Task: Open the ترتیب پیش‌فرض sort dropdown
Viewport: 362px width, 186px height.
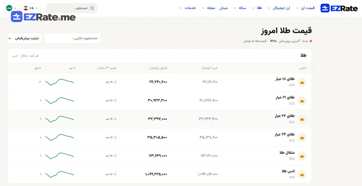Action: 24,38
